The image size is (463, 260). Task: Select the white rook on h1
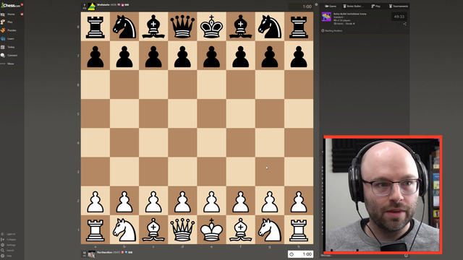299,230
